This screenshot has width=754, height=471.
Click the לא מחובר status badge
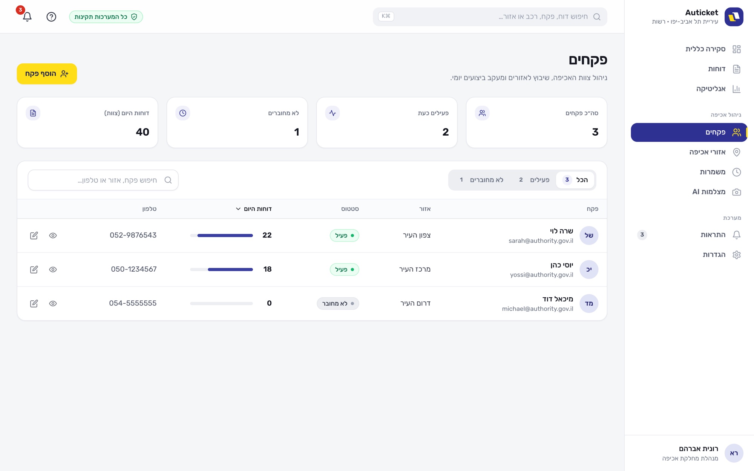pos(338,303)
